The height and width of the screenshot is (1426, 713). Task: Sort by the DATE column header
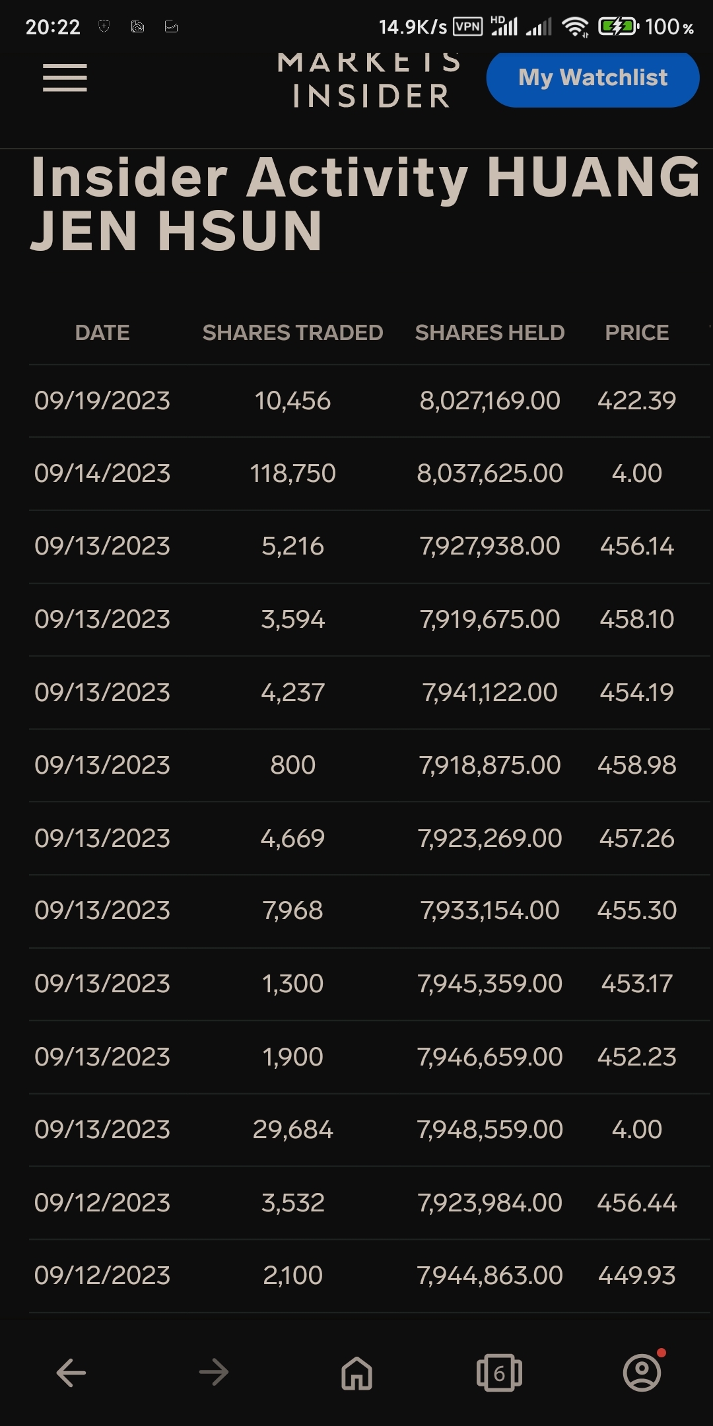pyautogui.click(x=102, y=333)
